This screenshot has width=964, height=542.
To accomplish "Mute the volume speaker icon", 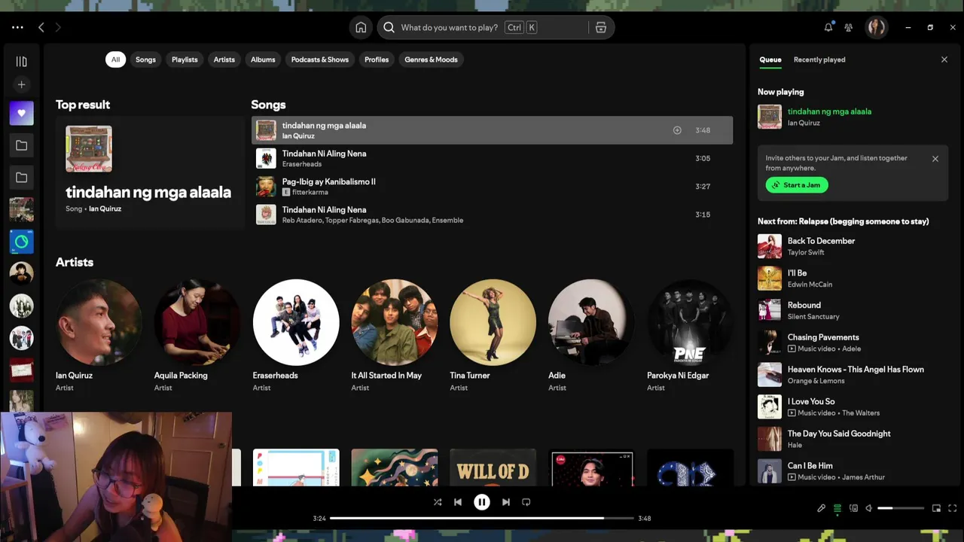I will pyautogui.click(x=868, y=508).
